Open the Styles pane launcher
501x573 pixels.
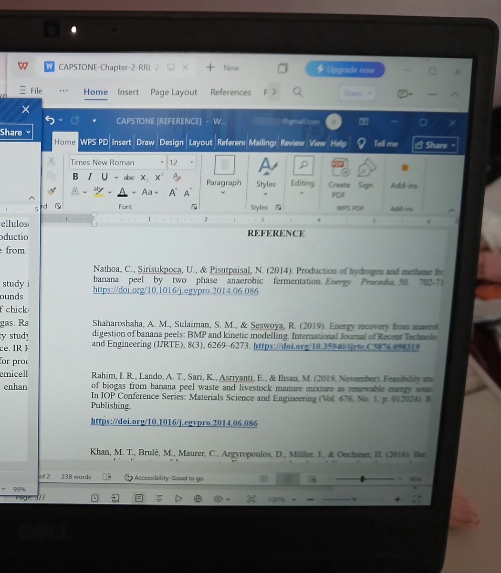(278, 207)
